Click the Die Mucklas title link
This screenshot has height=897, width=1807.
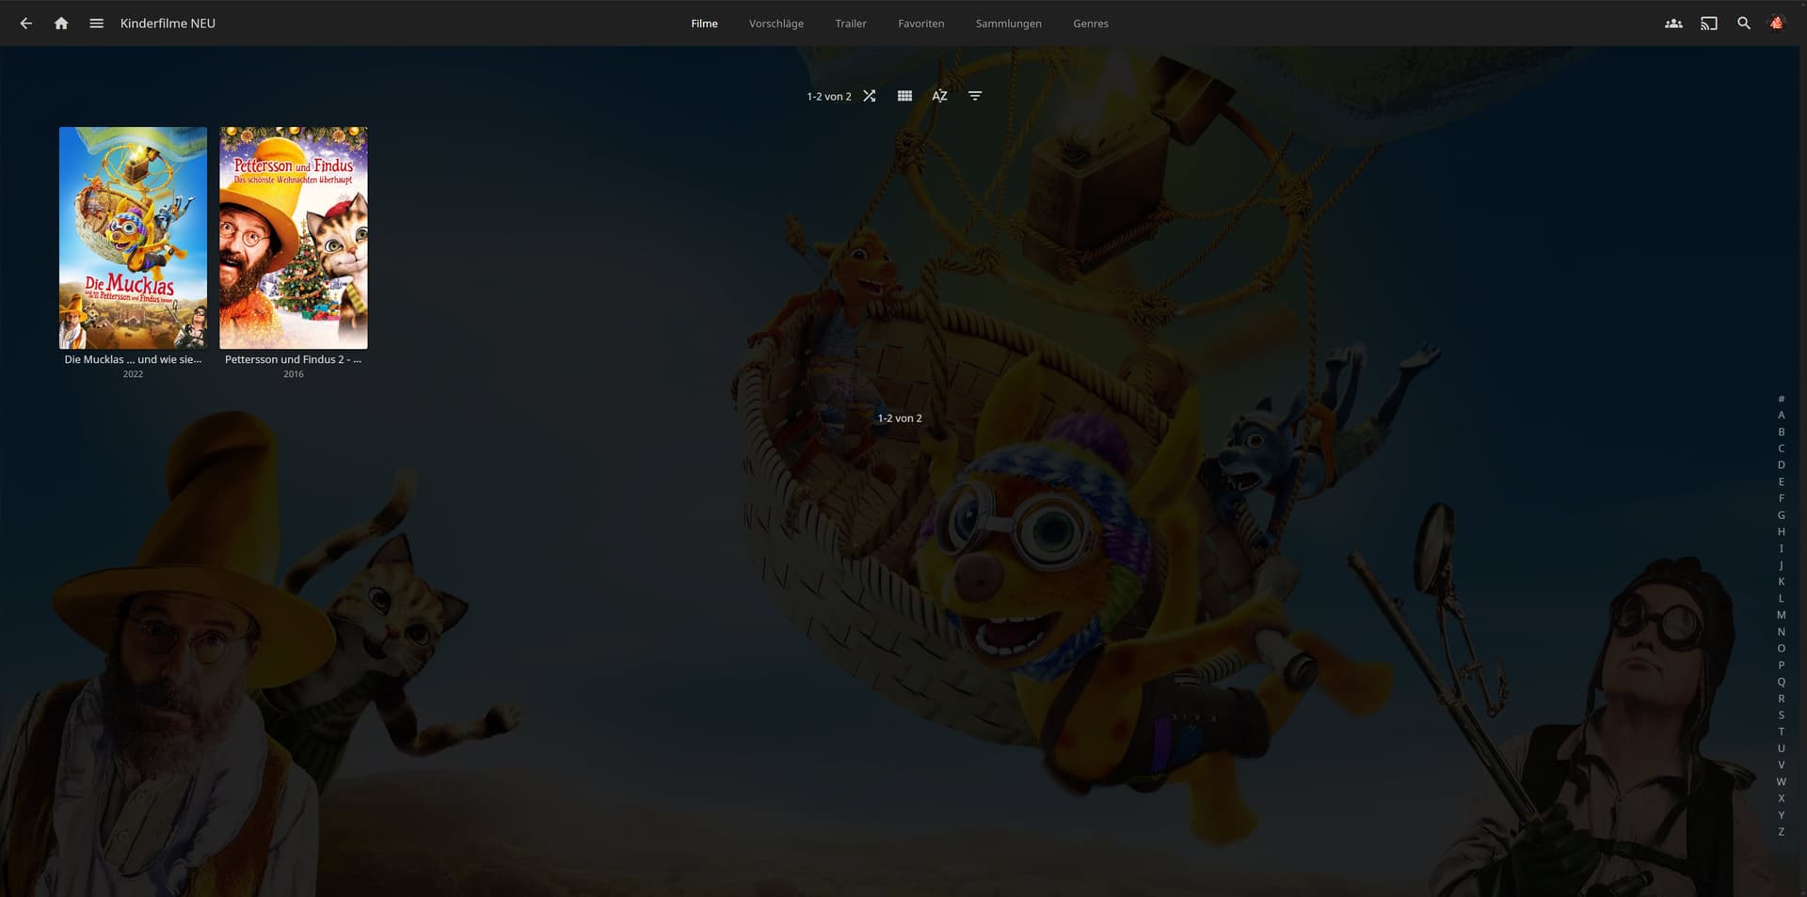tap(133, 359)
